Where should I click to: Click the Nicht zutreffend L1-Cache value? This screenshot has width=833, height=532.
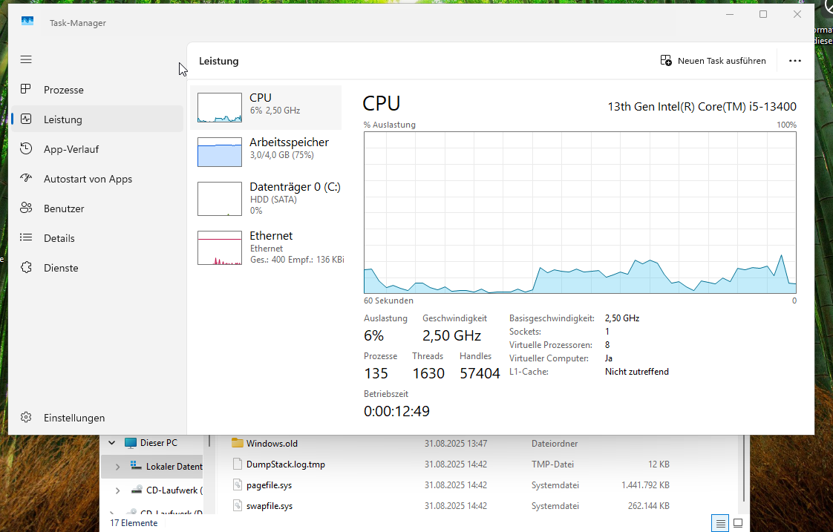tap(636, 372)
